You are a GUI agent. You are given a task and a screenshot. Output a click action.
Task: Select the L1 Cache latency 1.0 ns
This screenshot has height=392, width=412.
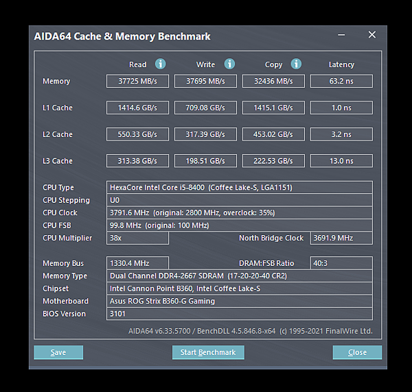(x=341, y=108)
